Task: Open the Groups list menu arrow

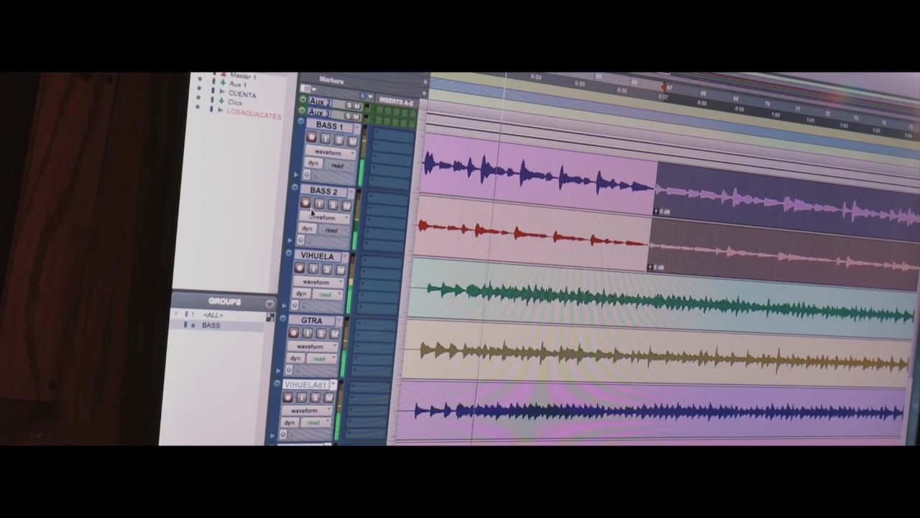Action: tap(270, 304)
